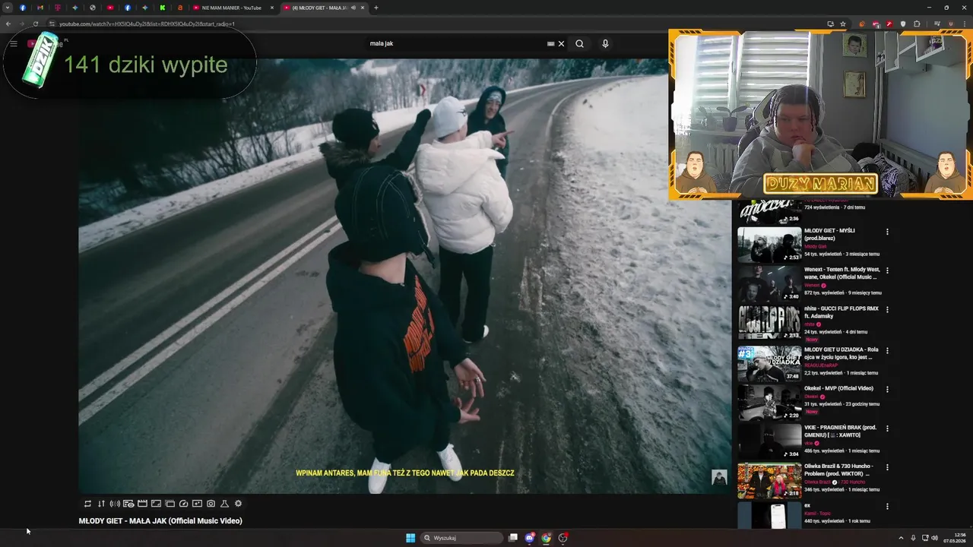Click the up-down arrows sort icon below player
This screenshot has width=973, height=547.
pyautogui.click(x=101, y=504)
